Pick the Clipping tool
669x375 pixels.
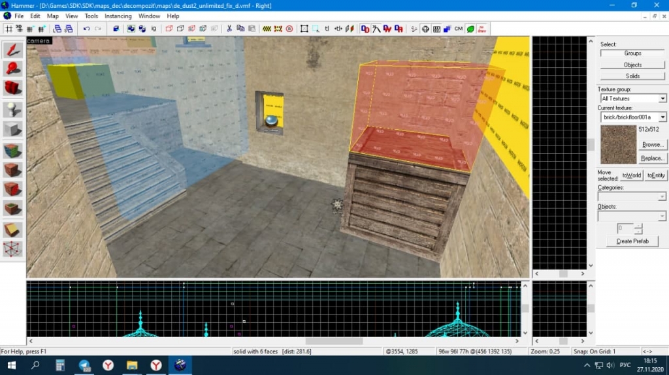(x=12, y=229)
